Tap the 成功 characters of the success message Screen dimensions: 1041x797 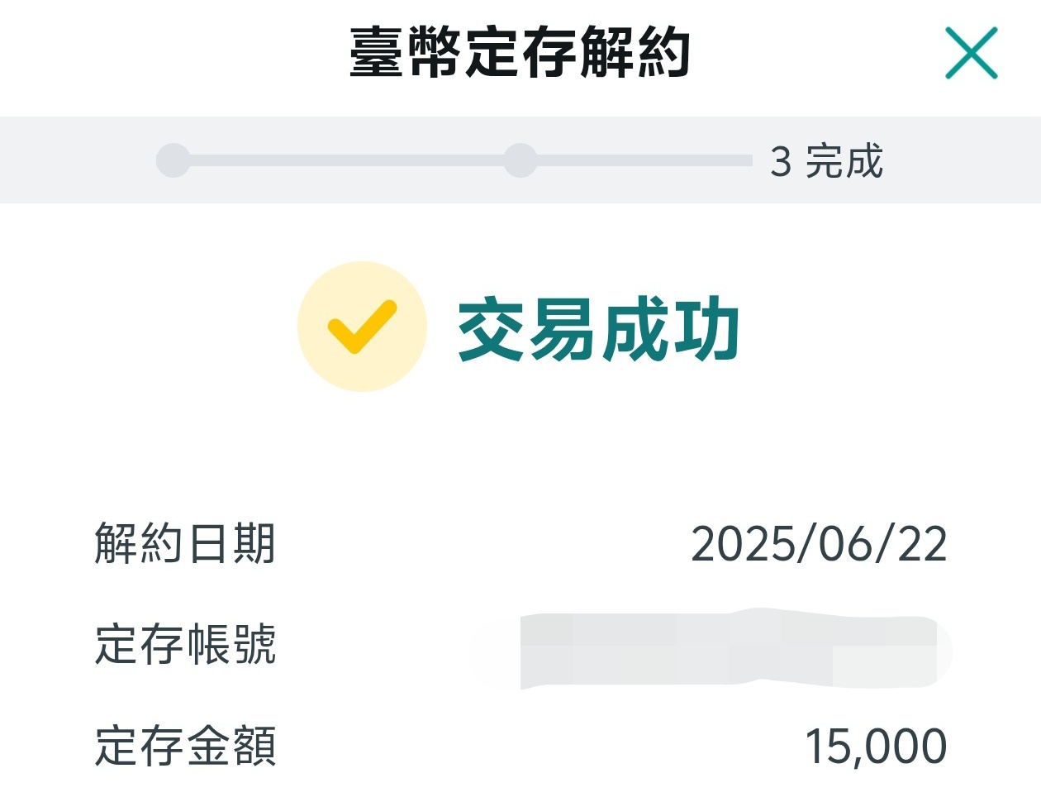(x=669, y=330)
